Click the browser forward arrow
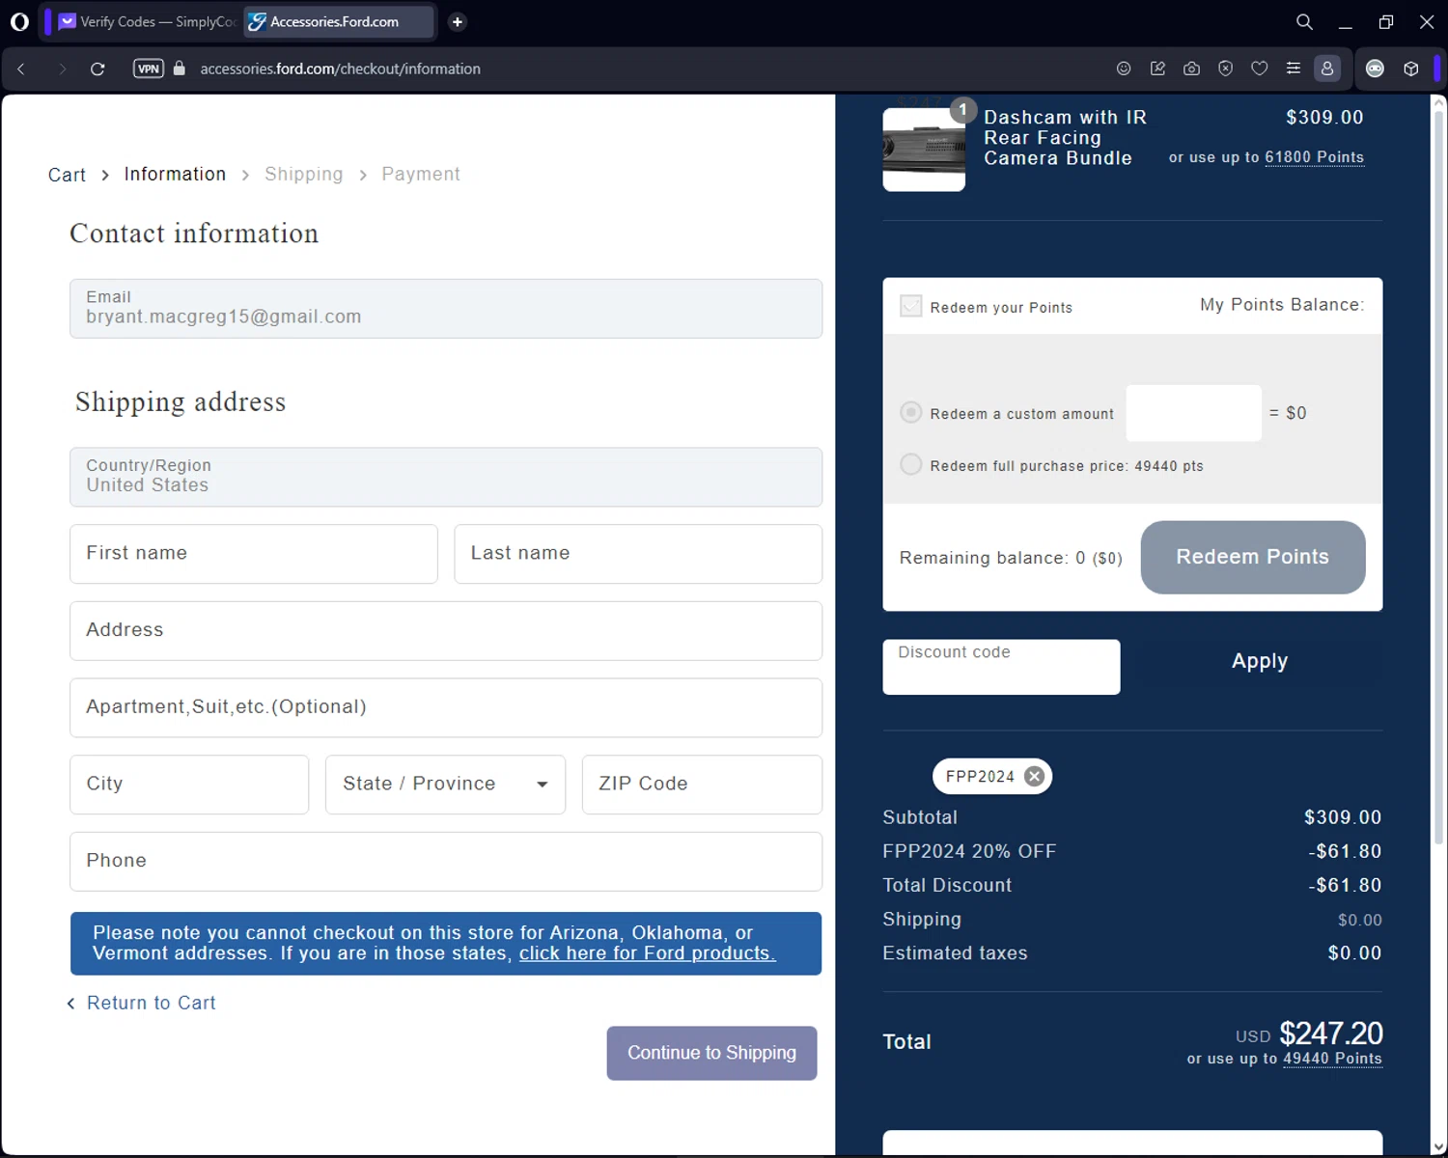Viewport: 1448px width, 1158px height. click(x=61, y=69)
